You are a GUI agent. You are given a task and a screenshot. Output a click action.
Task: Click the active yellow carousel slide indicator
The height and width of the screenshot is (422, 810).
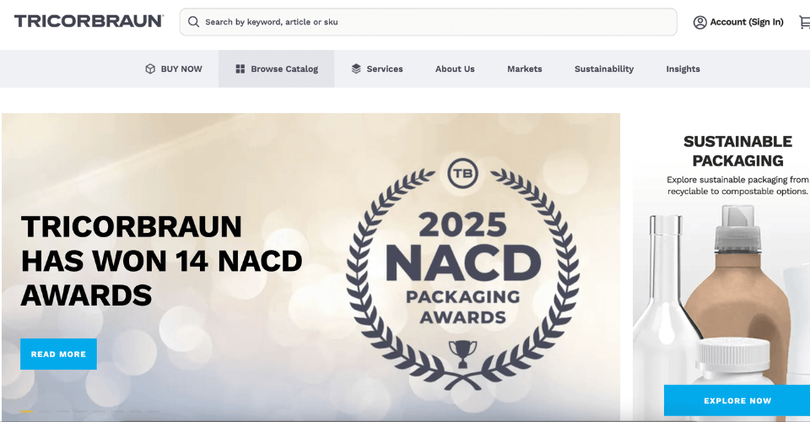[x=26, y=411]
